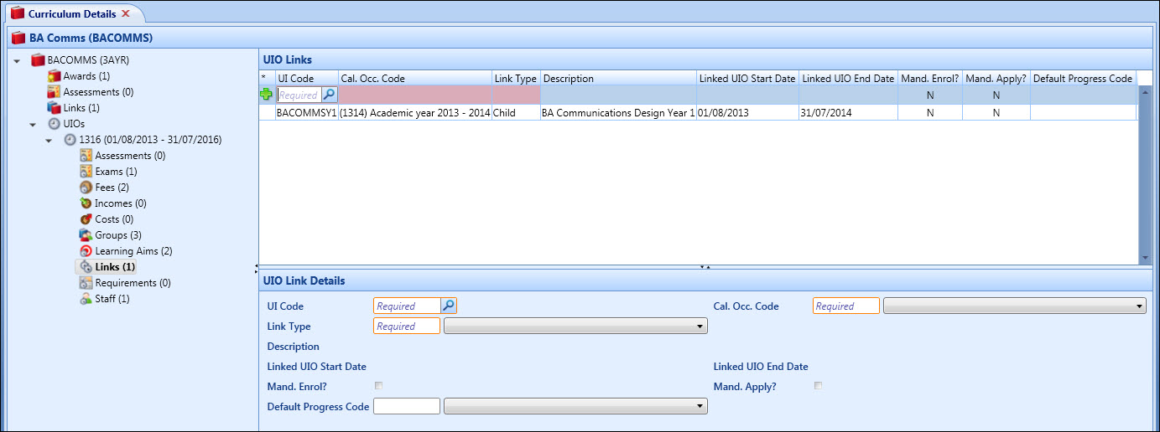Viewport: 1160px width, 432px height.
Task: Click the Default Progress Code text field
Action: [x=407, y=406]
